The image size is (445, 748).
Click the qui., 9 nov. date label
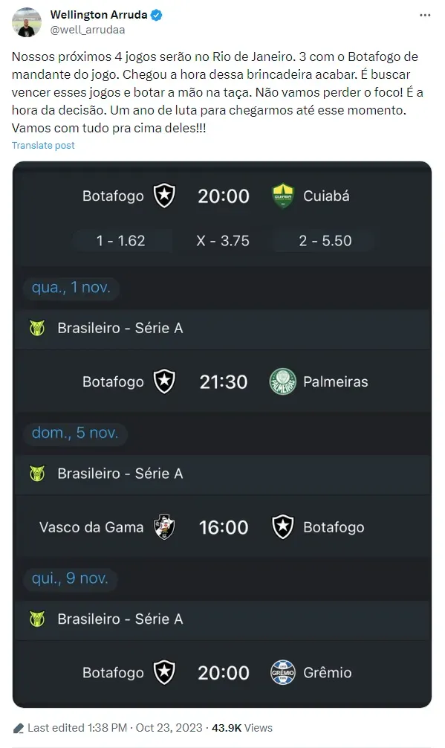pos(70,578)
